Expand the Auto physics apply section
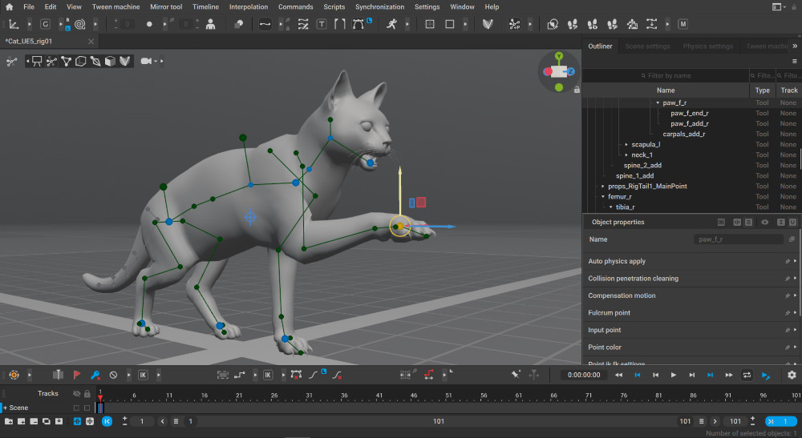The width and height of the screenshot is (802, 438). coord(796,261)
